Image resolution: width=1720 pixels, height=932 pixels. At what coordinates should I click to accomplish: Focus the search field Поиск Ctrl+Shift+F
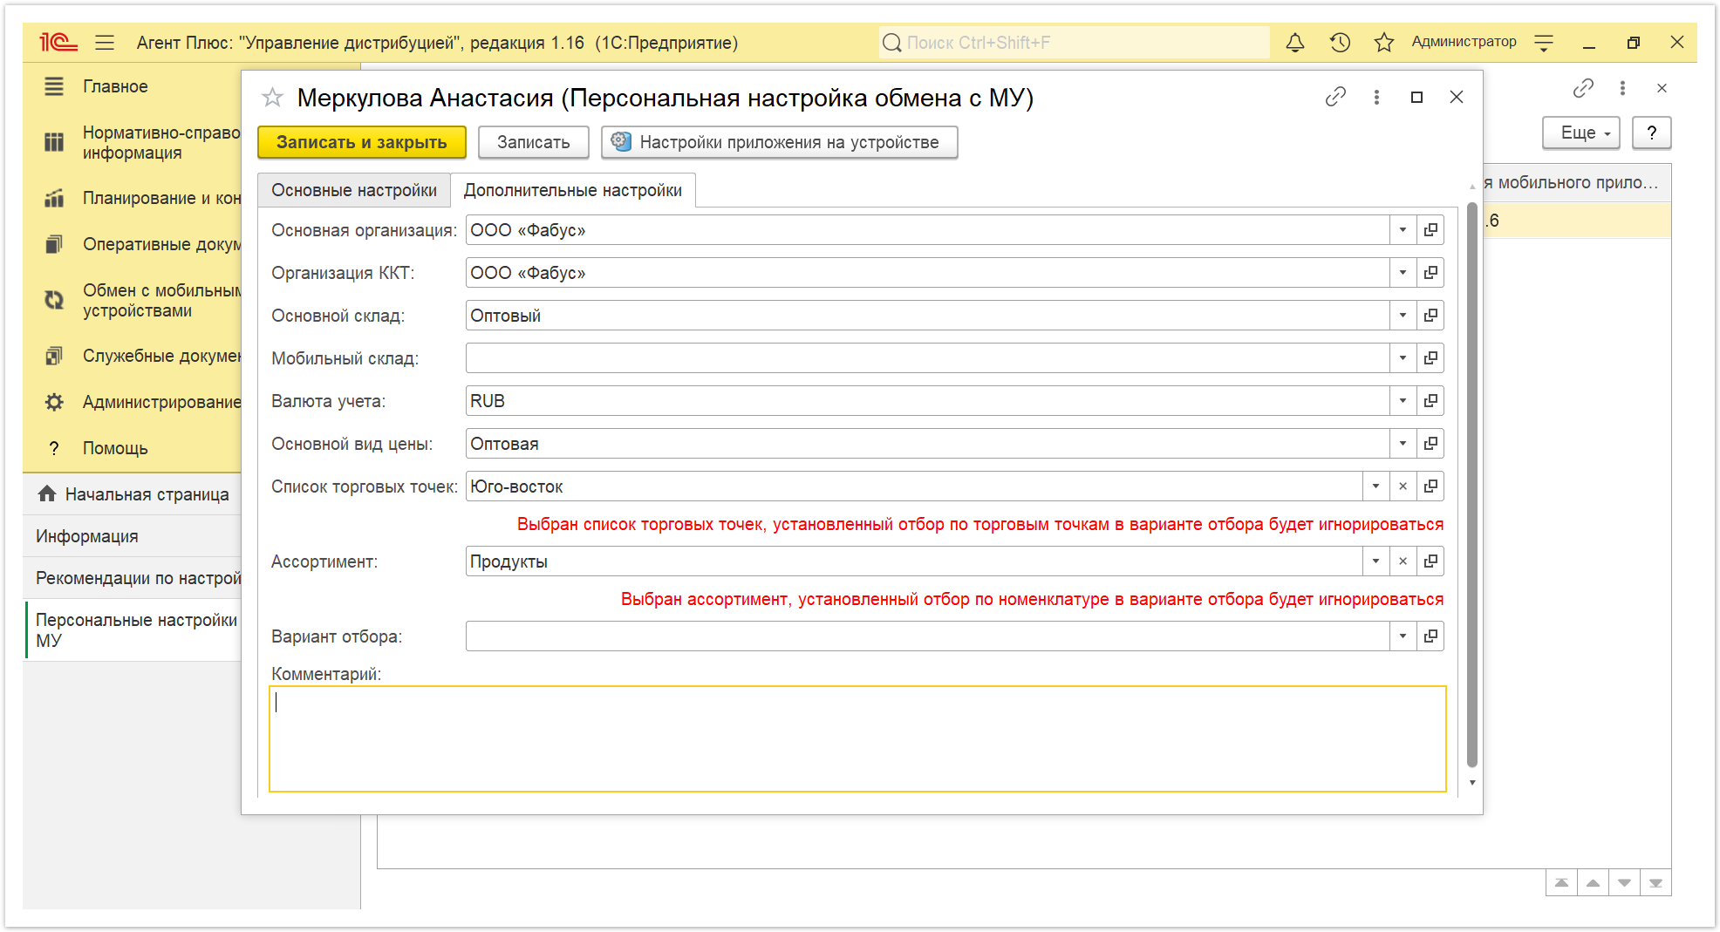[x=1074, y=43]
